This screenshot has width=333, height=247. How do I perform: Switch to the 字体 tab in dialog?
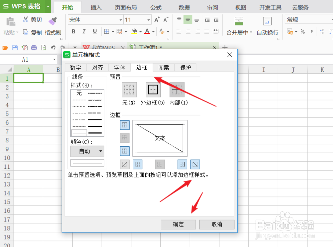point(120,68)
